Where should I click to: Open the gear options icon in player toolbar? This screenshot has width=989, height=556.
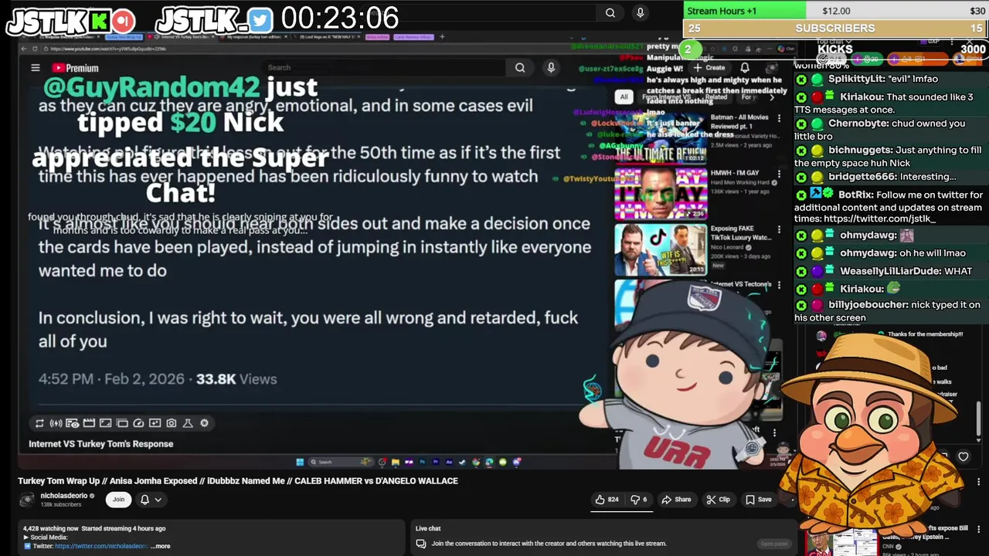204,423
